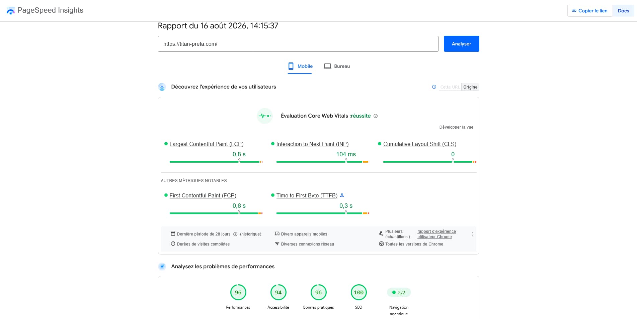Click the TTFB distribution bar
The image size is (637, 319).
[x=323, y=213]
